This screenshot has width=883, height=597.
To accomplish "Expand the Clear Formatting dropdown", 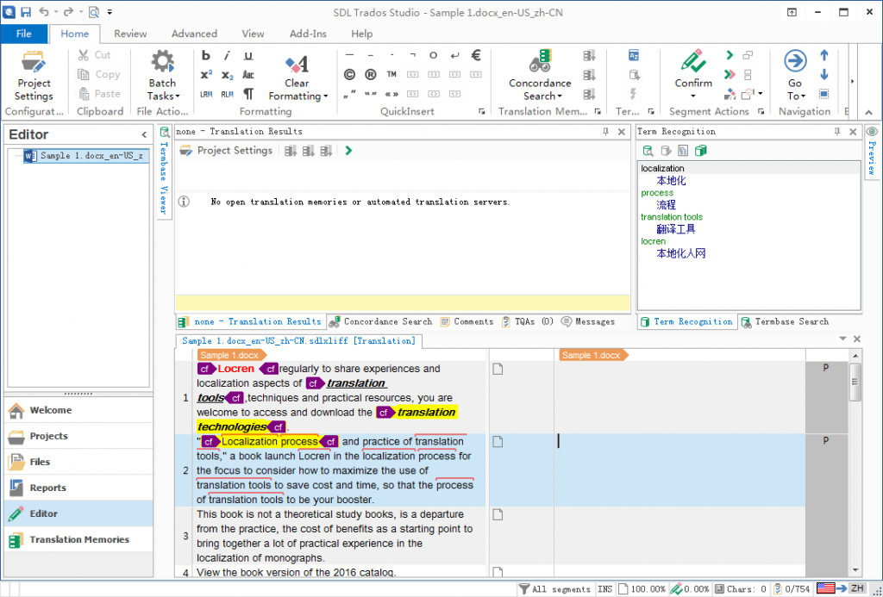I will 325,96.
